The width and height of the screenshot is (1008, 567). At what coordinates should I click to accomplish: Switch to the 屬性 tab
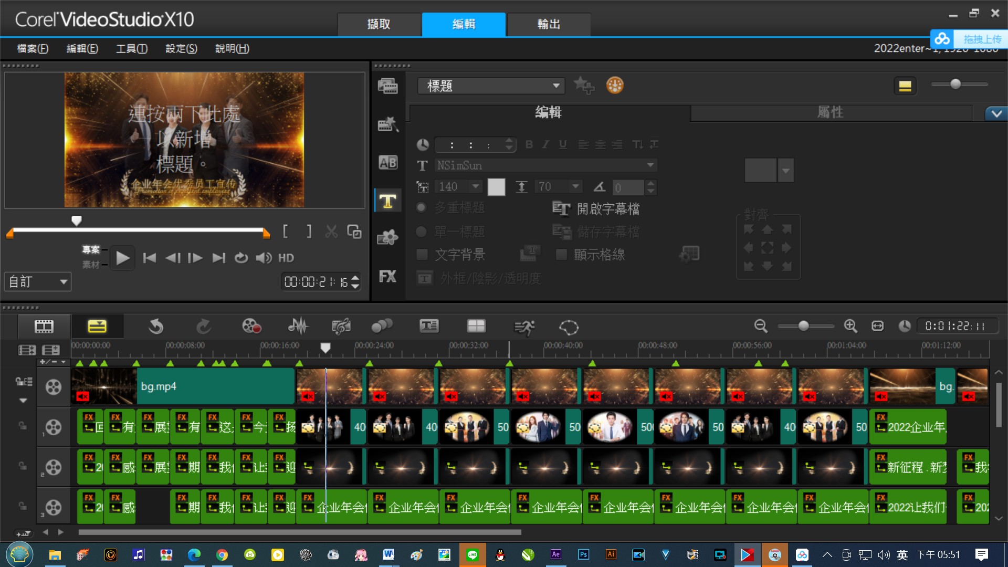[831, 112]
